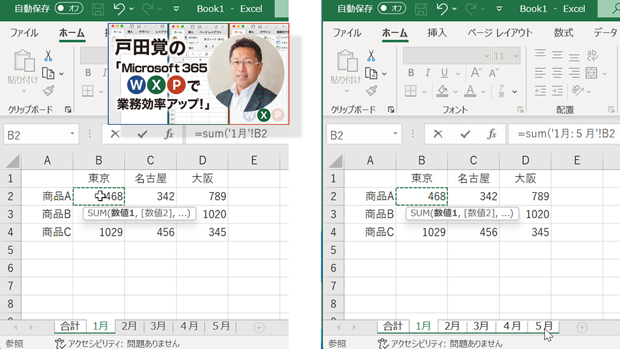This screenshot has height=349, width=620.
Task: Apply font color A in right window
Action: coord(470,91)
